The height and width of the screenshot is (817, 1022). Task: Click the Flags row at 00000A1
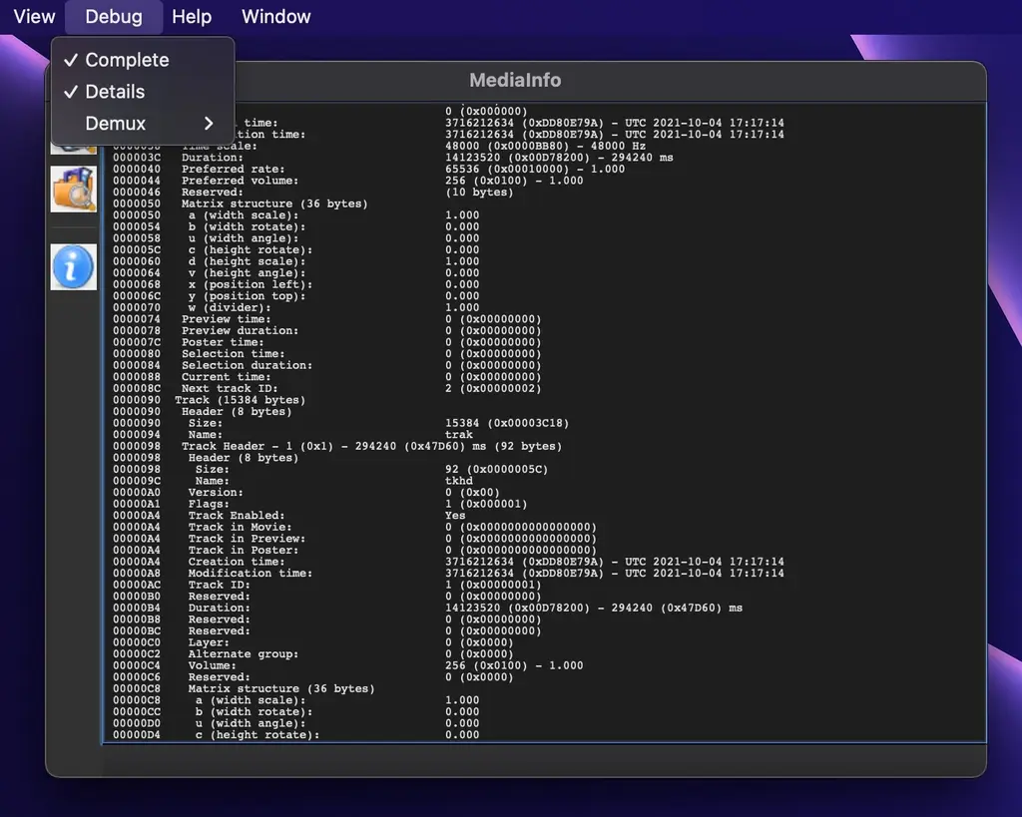[320, 505]
